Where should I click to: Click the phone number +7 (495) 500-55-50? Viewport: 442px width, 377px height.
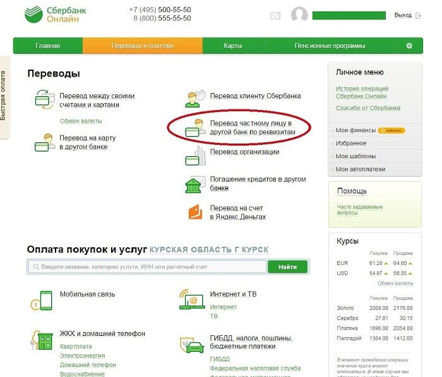pyautogui.click(x=160, y=9)
